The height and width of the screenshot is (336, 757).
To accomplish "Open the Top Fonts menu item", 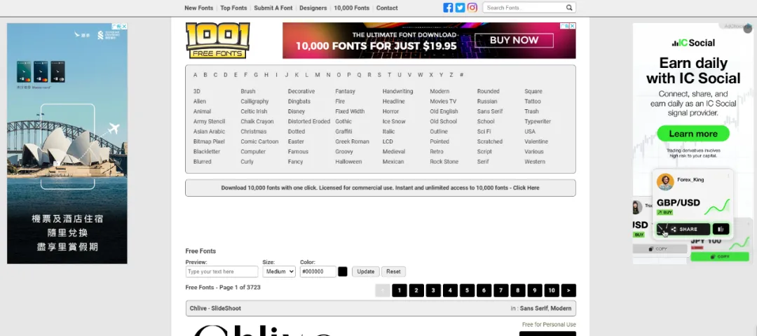I will click(233, 8).
